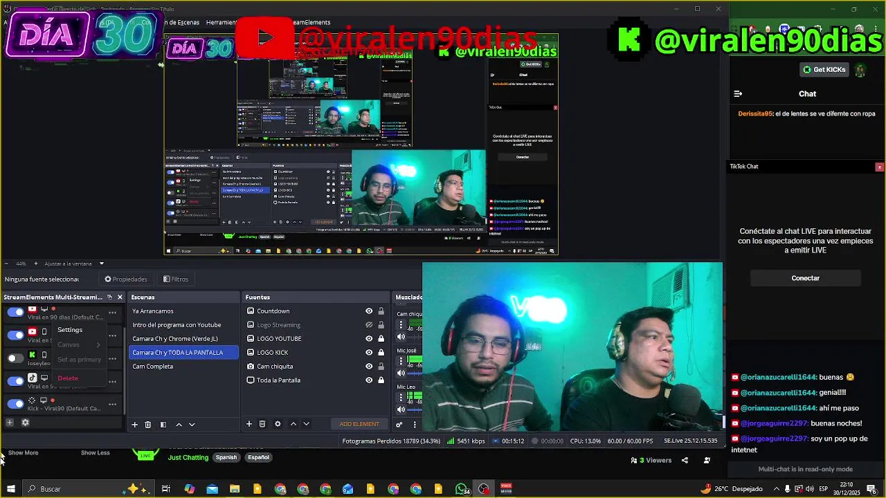Open the preview scaling dropdown arrow
Screen dimensions: 886x498
click(101, 264)
